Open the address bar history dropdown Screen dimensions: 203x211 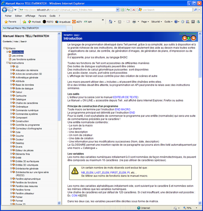pyautogui.click(x=117, y=10)
